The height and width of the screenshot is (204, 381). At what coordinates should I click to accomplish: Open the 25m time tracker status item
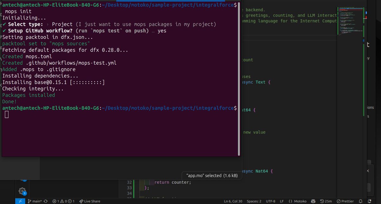[325, 201]
